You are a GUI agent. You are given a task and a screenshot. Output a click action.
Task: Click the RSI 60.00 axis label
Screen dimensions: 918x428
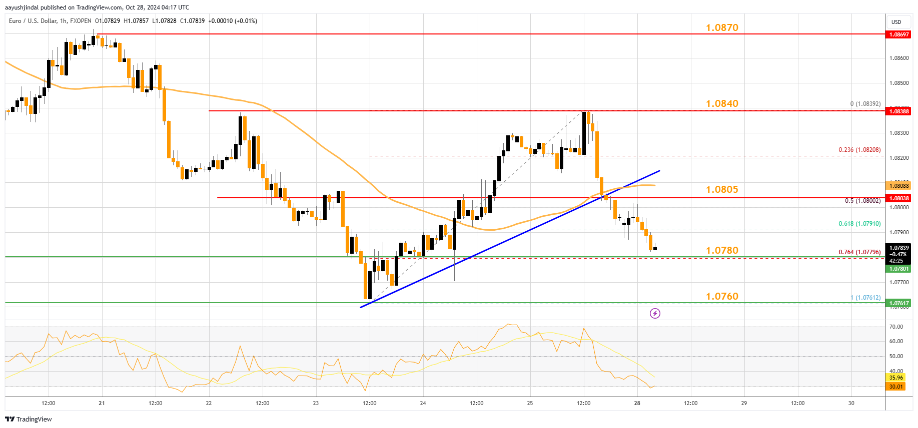point(896,341)
